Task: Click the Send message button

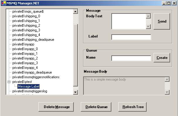Action: [162, 21]
